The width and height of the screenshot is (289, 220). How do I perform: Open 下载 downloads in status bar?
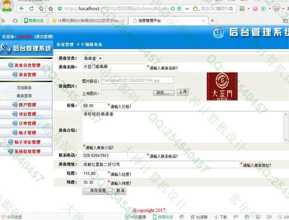[221, 217]
